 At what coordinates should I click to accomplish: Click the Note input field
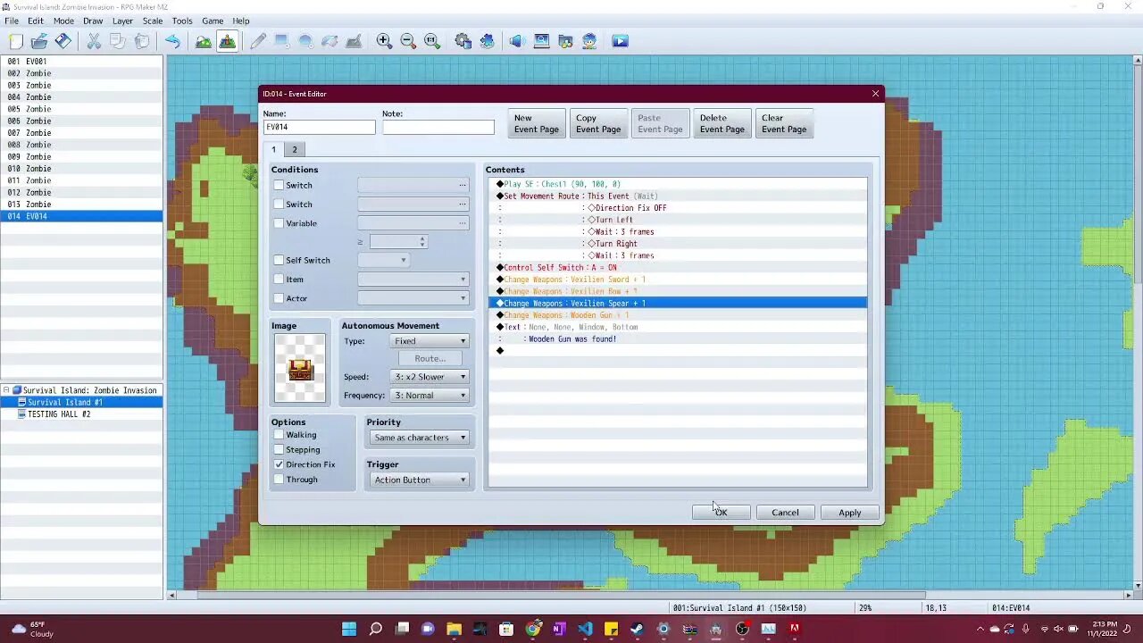[x=438, y=127]
